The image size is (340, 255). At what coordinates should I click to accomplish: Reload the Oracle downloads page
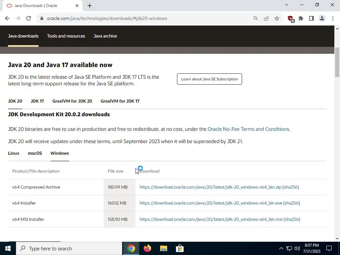(29, 19)
